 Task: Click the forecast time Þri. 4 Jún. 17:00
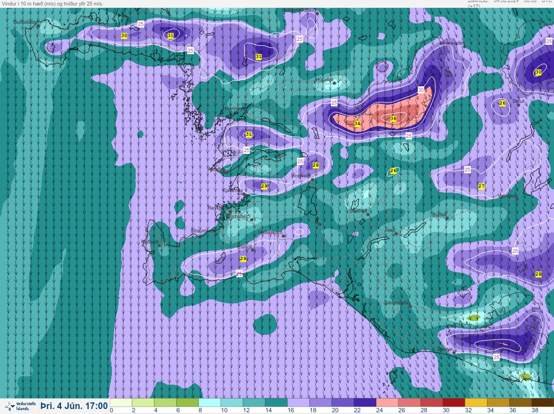(x=74, y=406)
